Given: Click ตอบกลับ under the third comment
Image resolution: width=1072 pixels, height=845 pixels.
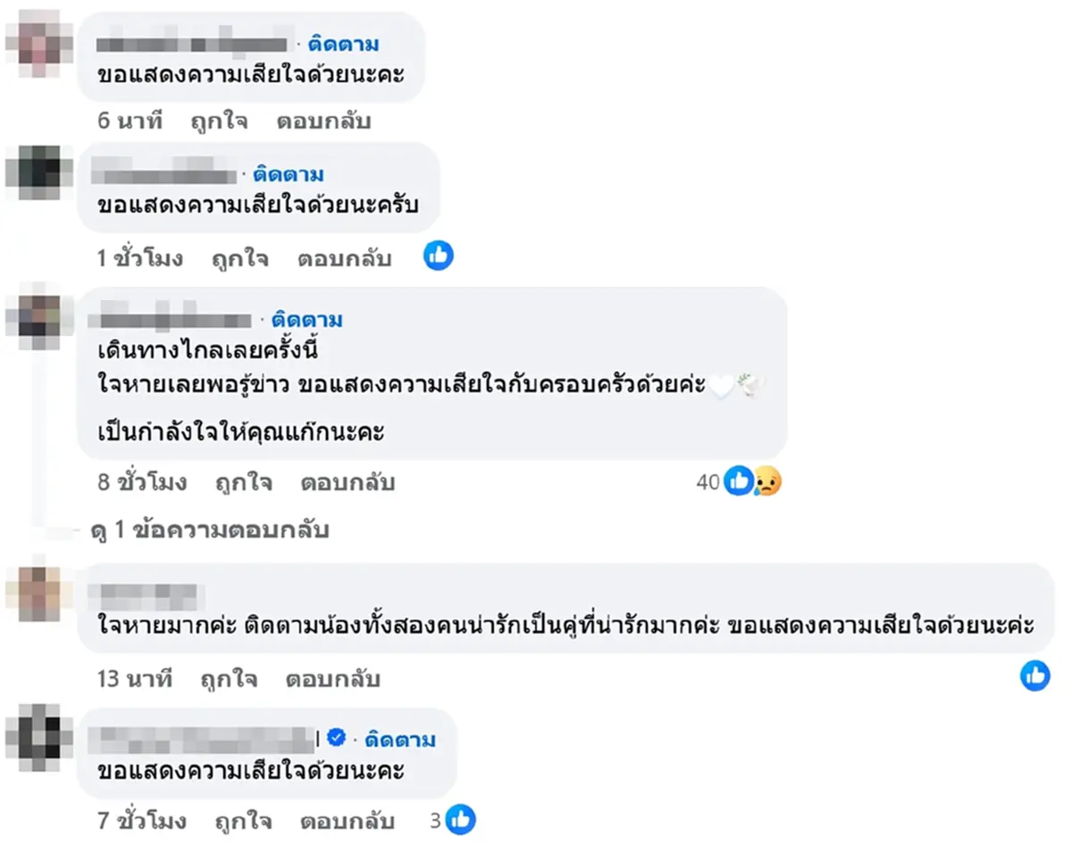Looking at the screenshot, I should pos(348,481).
